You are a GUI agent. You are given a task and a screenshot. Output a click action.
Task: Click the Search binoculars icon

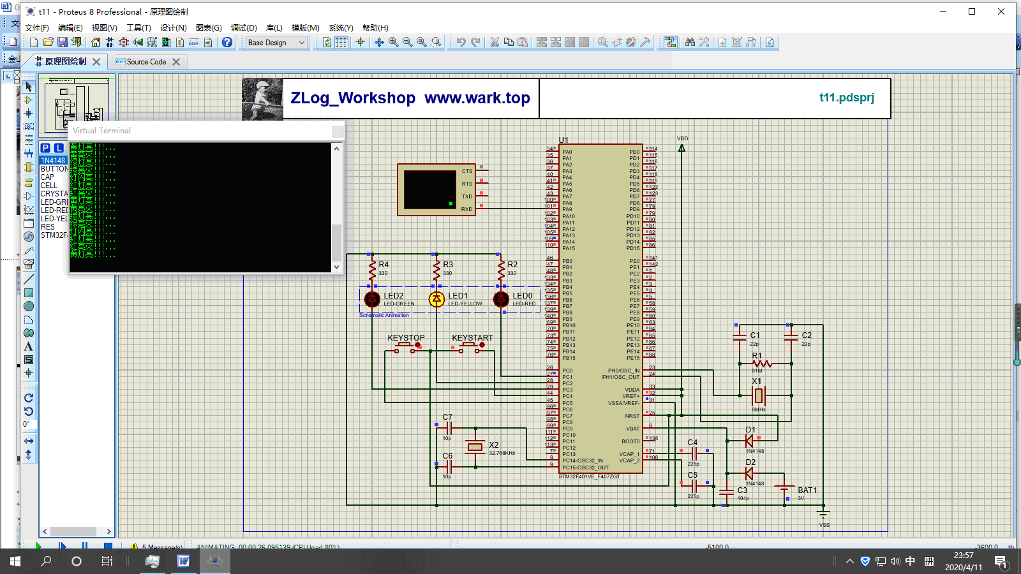[x=690, y=42]
